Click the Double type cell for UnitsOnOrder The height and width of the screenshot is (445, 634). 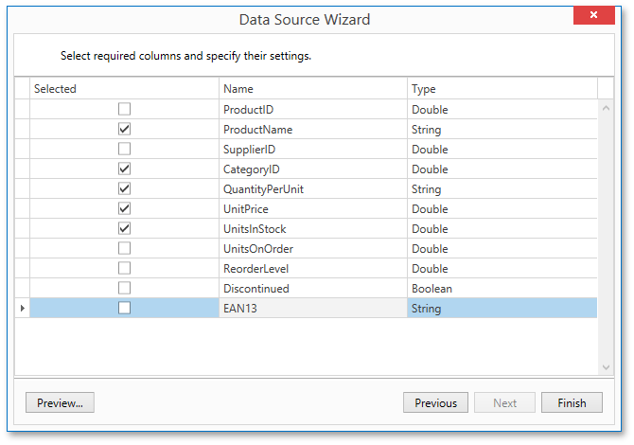coord(502,248)
